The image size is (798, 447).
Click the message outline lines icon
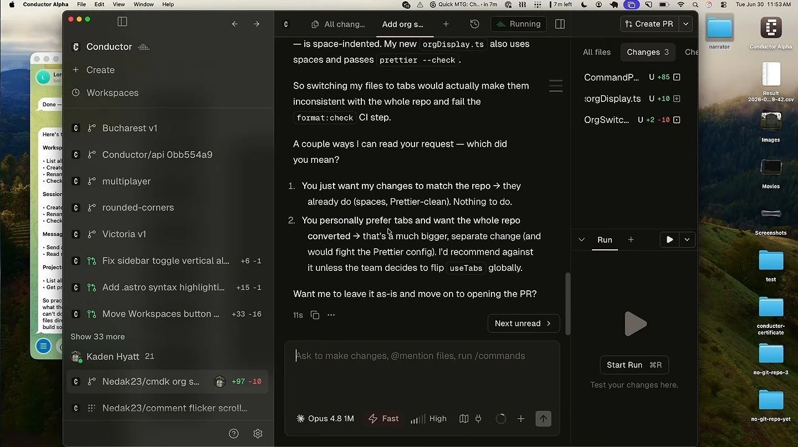556,86
